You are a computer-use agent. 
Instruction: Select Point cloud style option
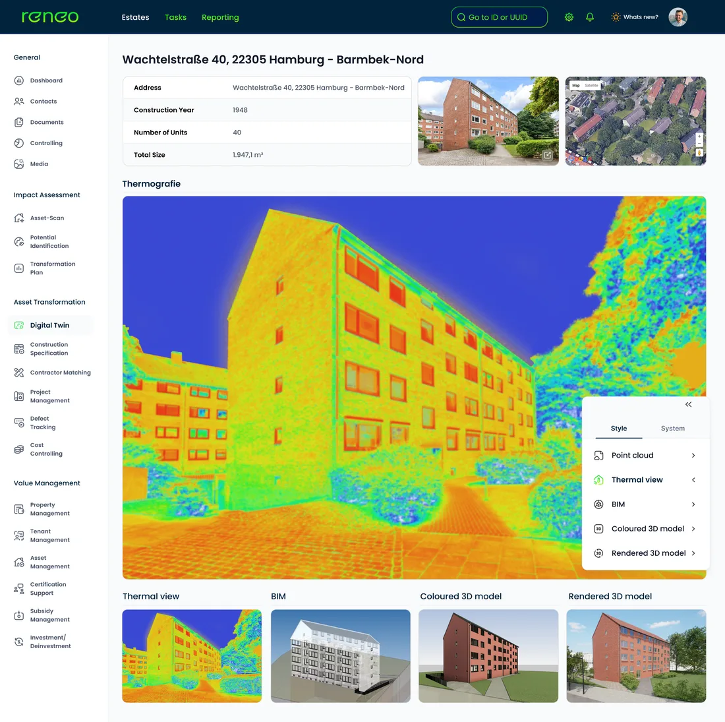pyautogui.click(x=645, y=456)
